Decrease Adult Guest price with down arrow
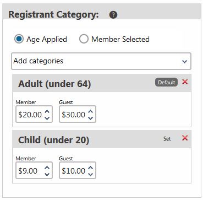The width and height of the screenshot is (203, 200). point(90,118)
